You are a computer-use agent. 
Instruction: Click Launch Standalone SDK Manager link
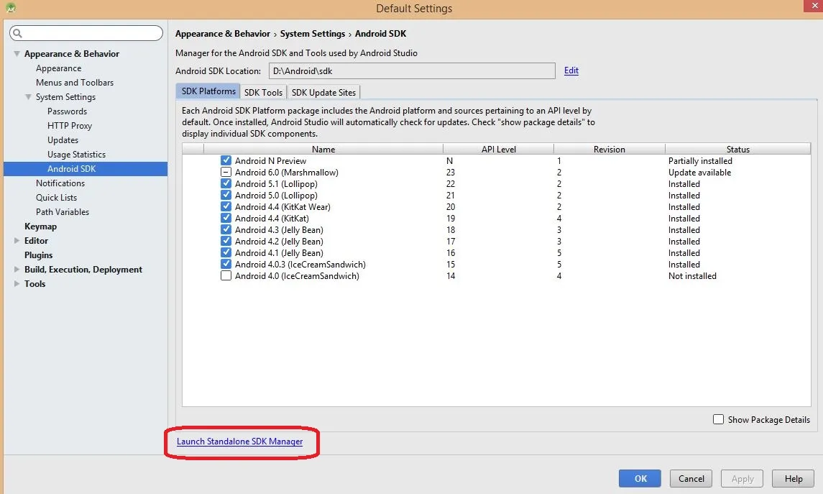tap(240, 442)
